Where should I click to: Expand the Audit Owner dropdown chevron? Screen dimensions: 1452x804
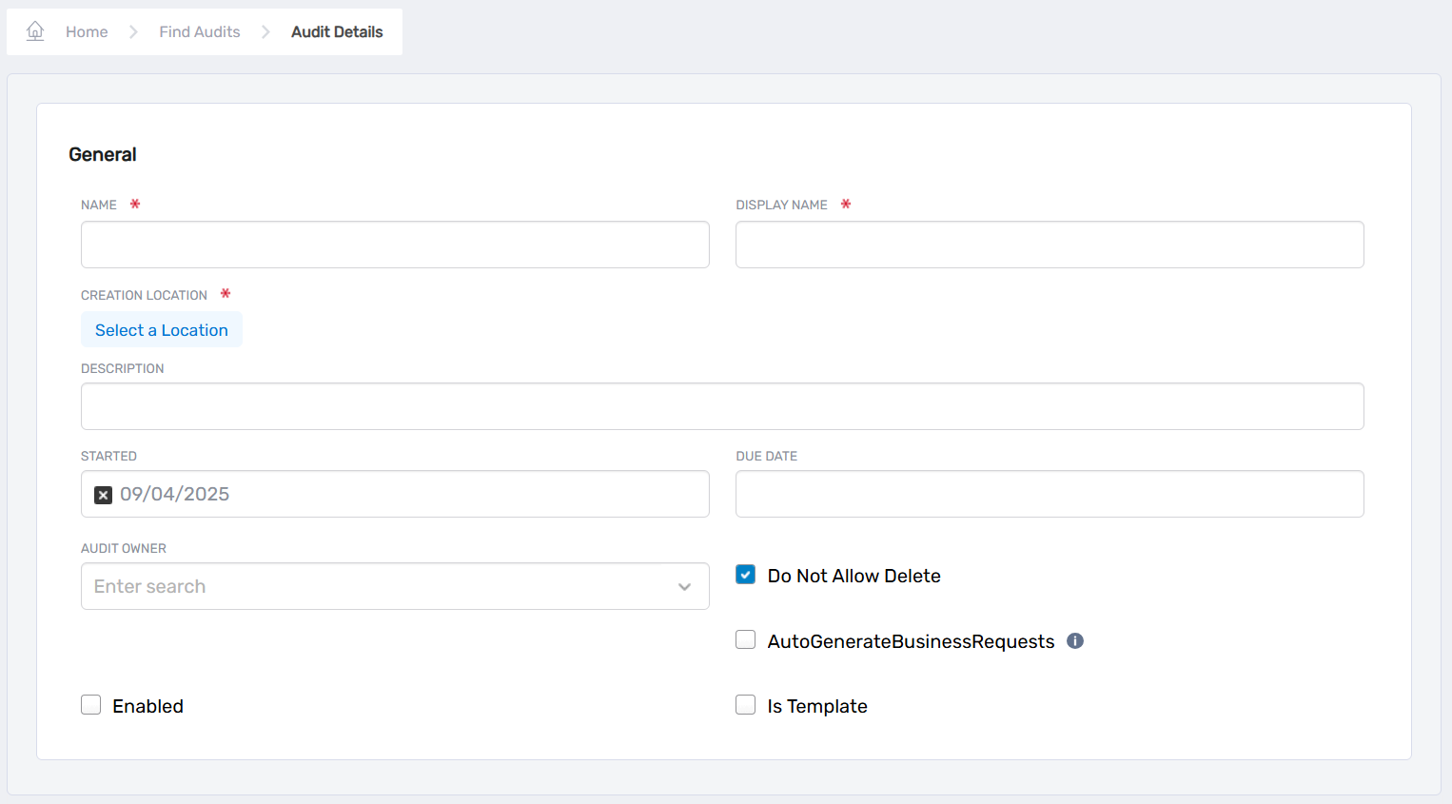pos(684,587)
